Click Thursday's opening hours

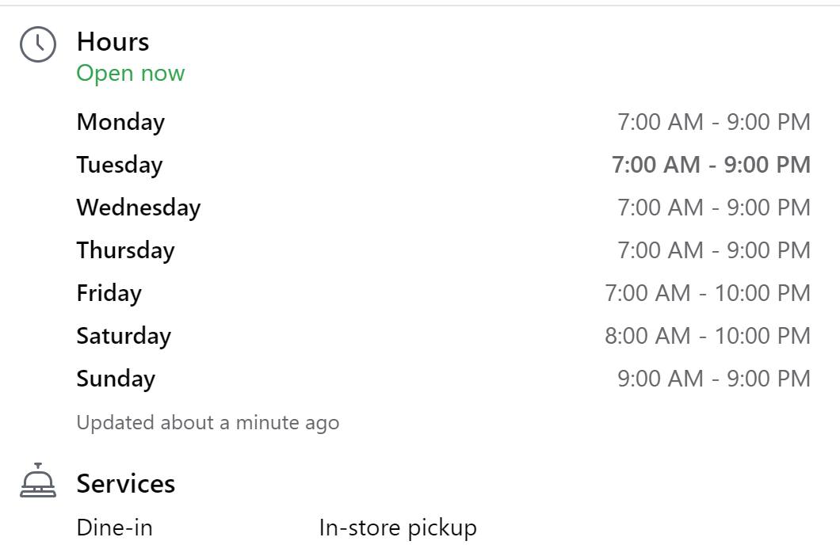pyautogui.click(x=713, y=250)
